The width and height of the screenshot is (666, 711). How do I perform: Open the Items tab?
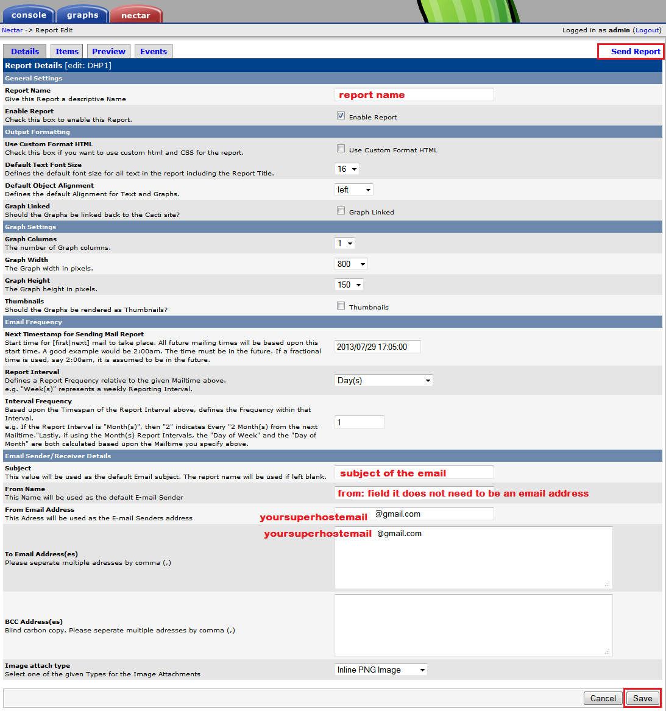67,52
